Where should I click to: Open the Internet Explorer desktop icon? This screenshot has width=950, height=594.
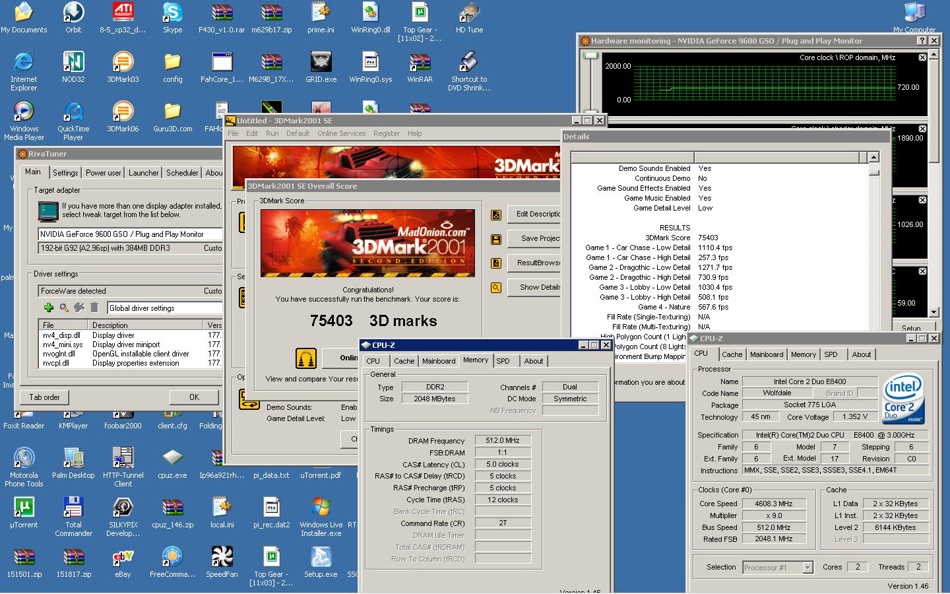pyautogui.click(x=24, y=63)
